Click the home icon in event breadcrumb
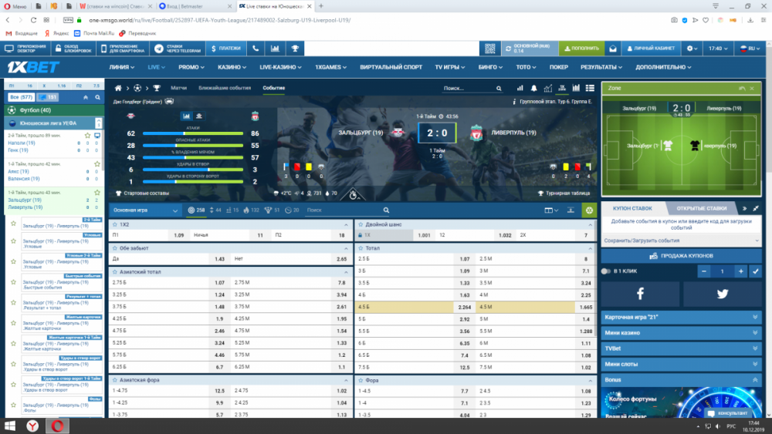This screenshot has height=434, width=772. tap(118, 88)
